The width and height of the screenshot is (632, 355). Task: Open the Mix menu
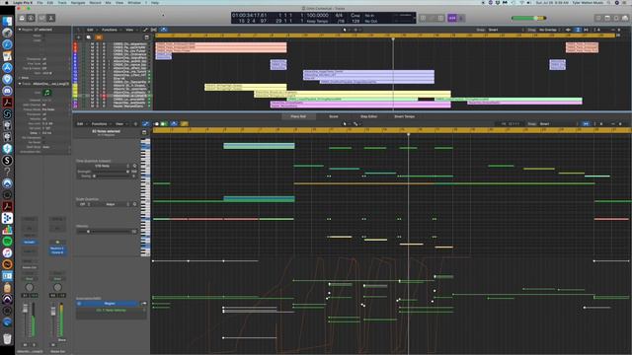[108, 2]
